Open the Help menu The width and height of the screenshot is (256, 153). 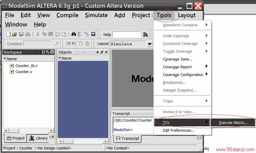point(40,25)
